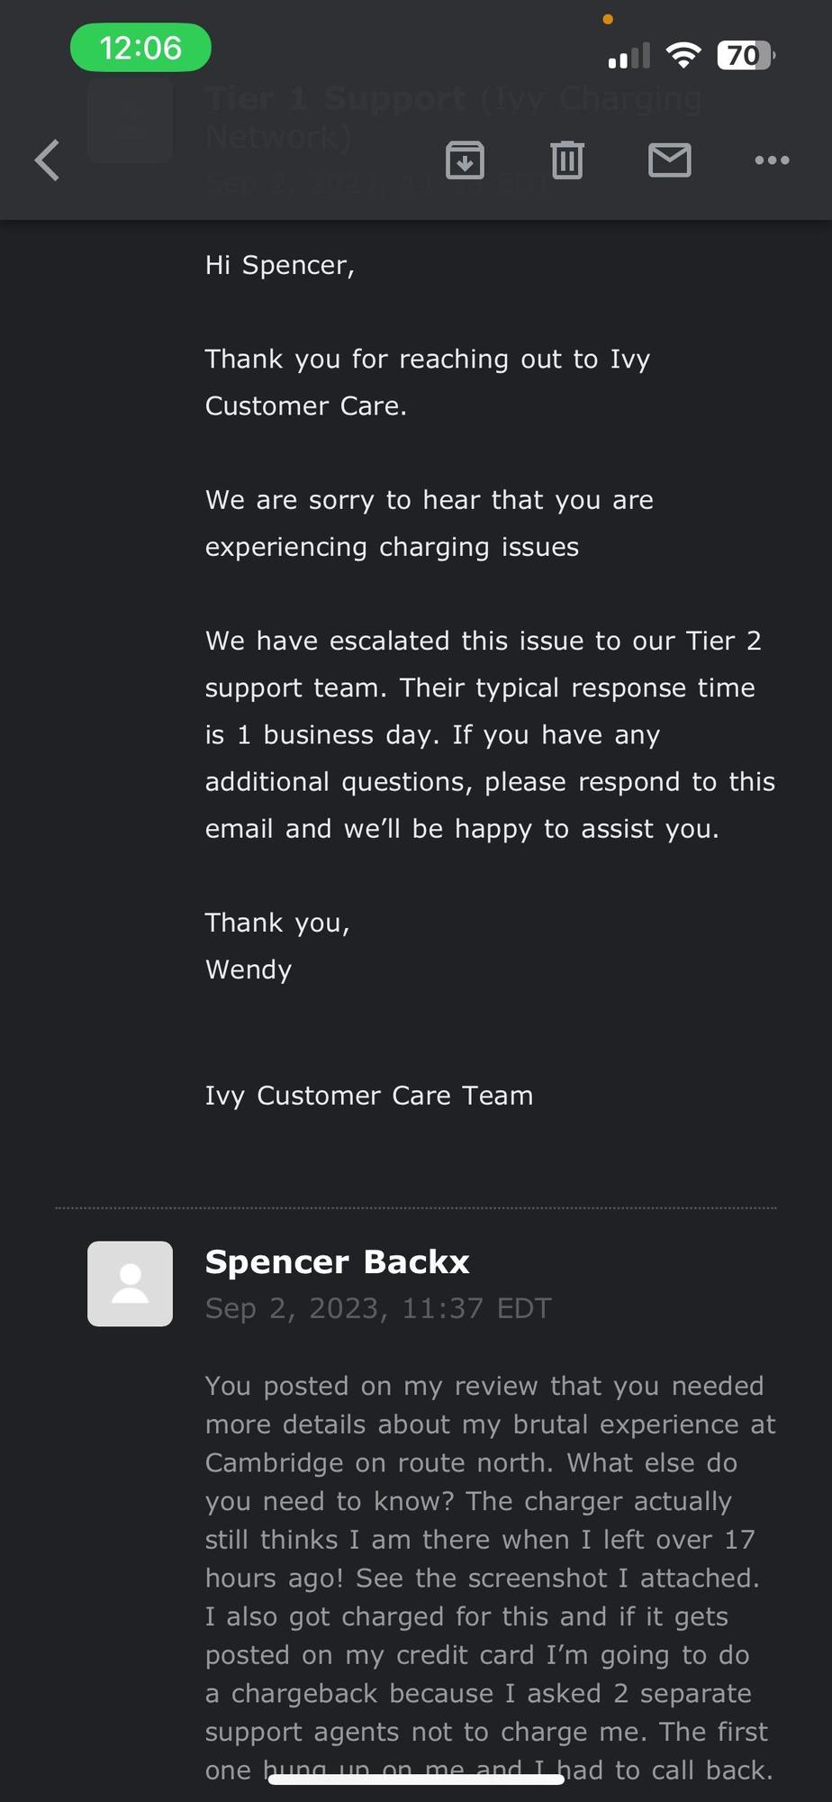
Task: Tap the green 12:06 time pill
Action: click(x=140, y=48)
